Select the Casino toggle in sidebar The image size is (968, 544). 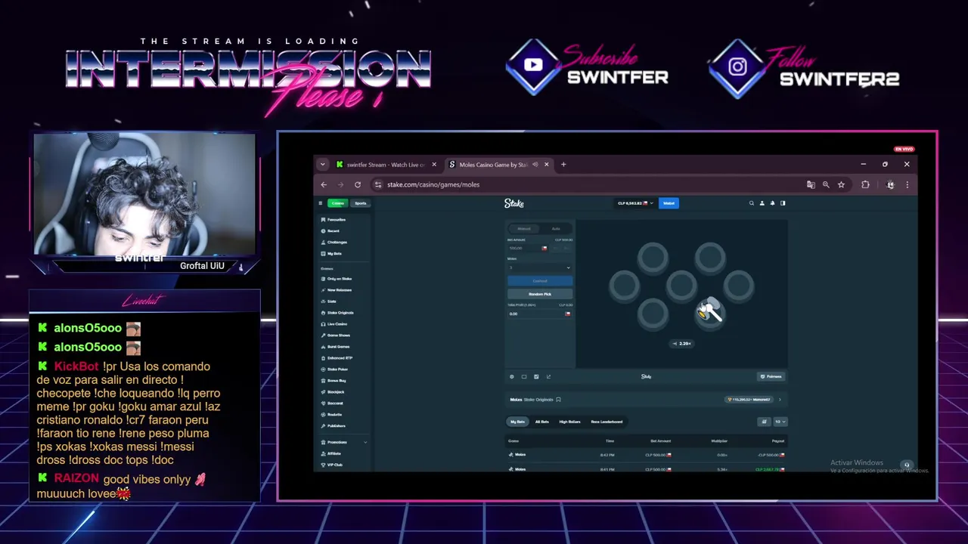tap(337, 203)
